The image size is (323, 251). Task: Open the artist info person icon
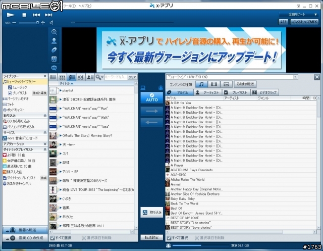(x=54, y=41)
